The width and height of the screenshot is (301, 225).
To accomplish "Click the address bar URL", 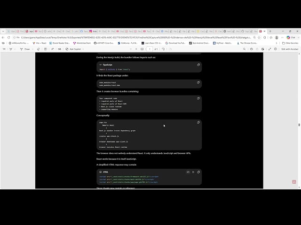I will click(136, 37).
